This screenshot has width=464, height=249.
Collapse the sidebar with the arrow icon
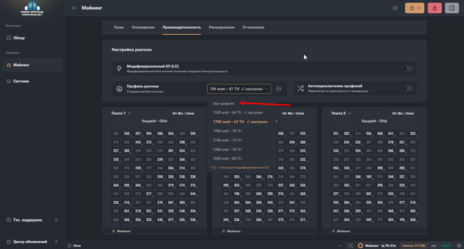74,8
